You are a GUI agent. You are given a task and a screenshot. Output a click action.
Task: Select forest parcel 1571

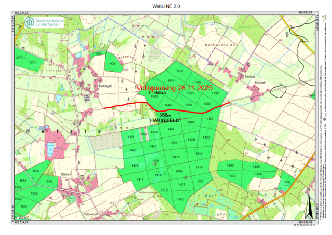click(x=32, y=62)
